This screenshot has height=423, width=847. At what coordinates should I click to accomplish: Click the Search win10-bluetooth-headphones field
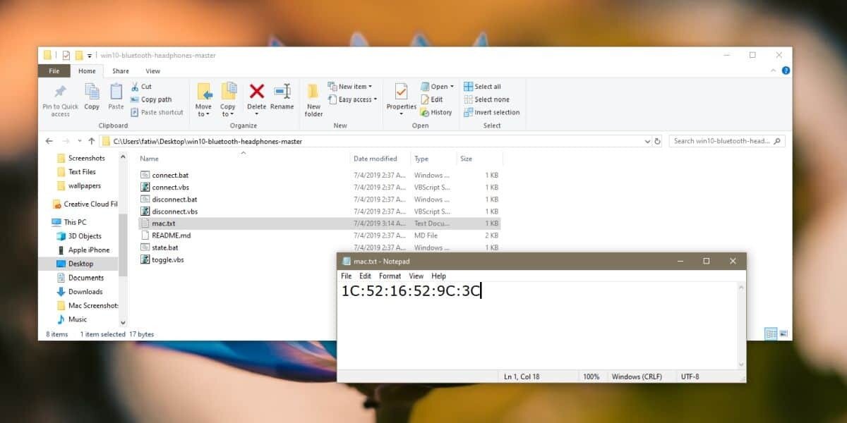tap(721, 141)
